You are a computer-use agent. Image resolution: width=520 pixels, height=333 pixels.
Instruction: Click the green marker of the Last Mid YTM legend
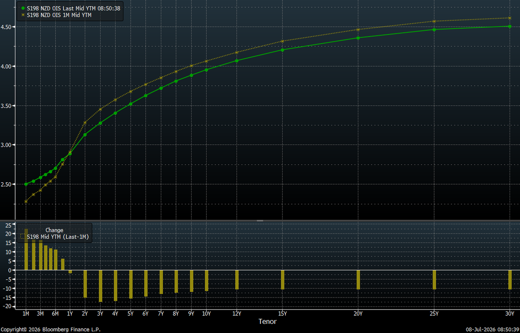[x=23, y=8]
